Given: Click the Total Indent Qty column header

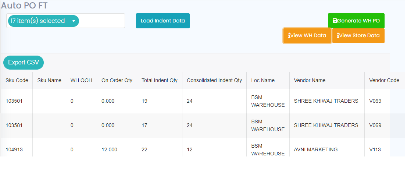Looking at the screenshot, I should click(x=160, y=81).
